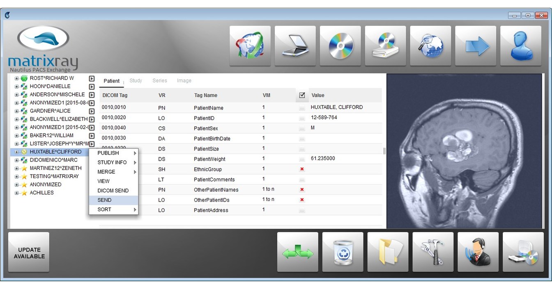Open the scanner import tool
The image size is (552, 289).
click(295, 45)
